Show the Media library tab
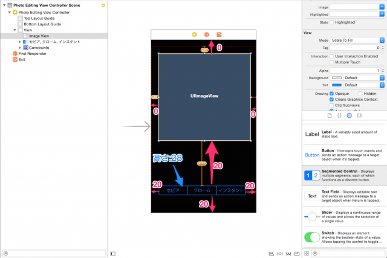The image size is (387, 258). tap(359, 115)
